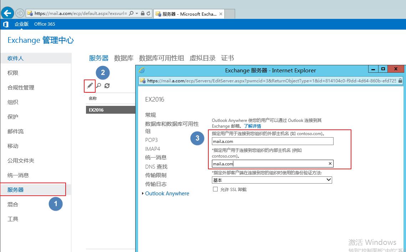Select the EX2016 server row
Screen dimensions: 406x252
coord(111,110)
